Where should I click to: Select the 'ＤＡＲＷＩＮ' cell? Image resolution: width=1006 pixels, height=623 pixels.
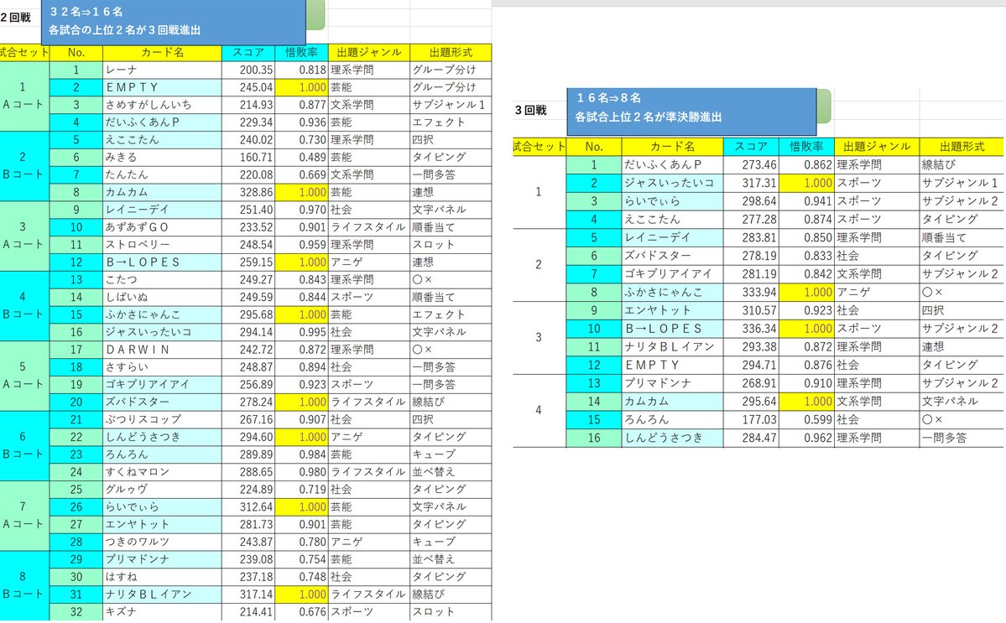(x=162, y=350)
